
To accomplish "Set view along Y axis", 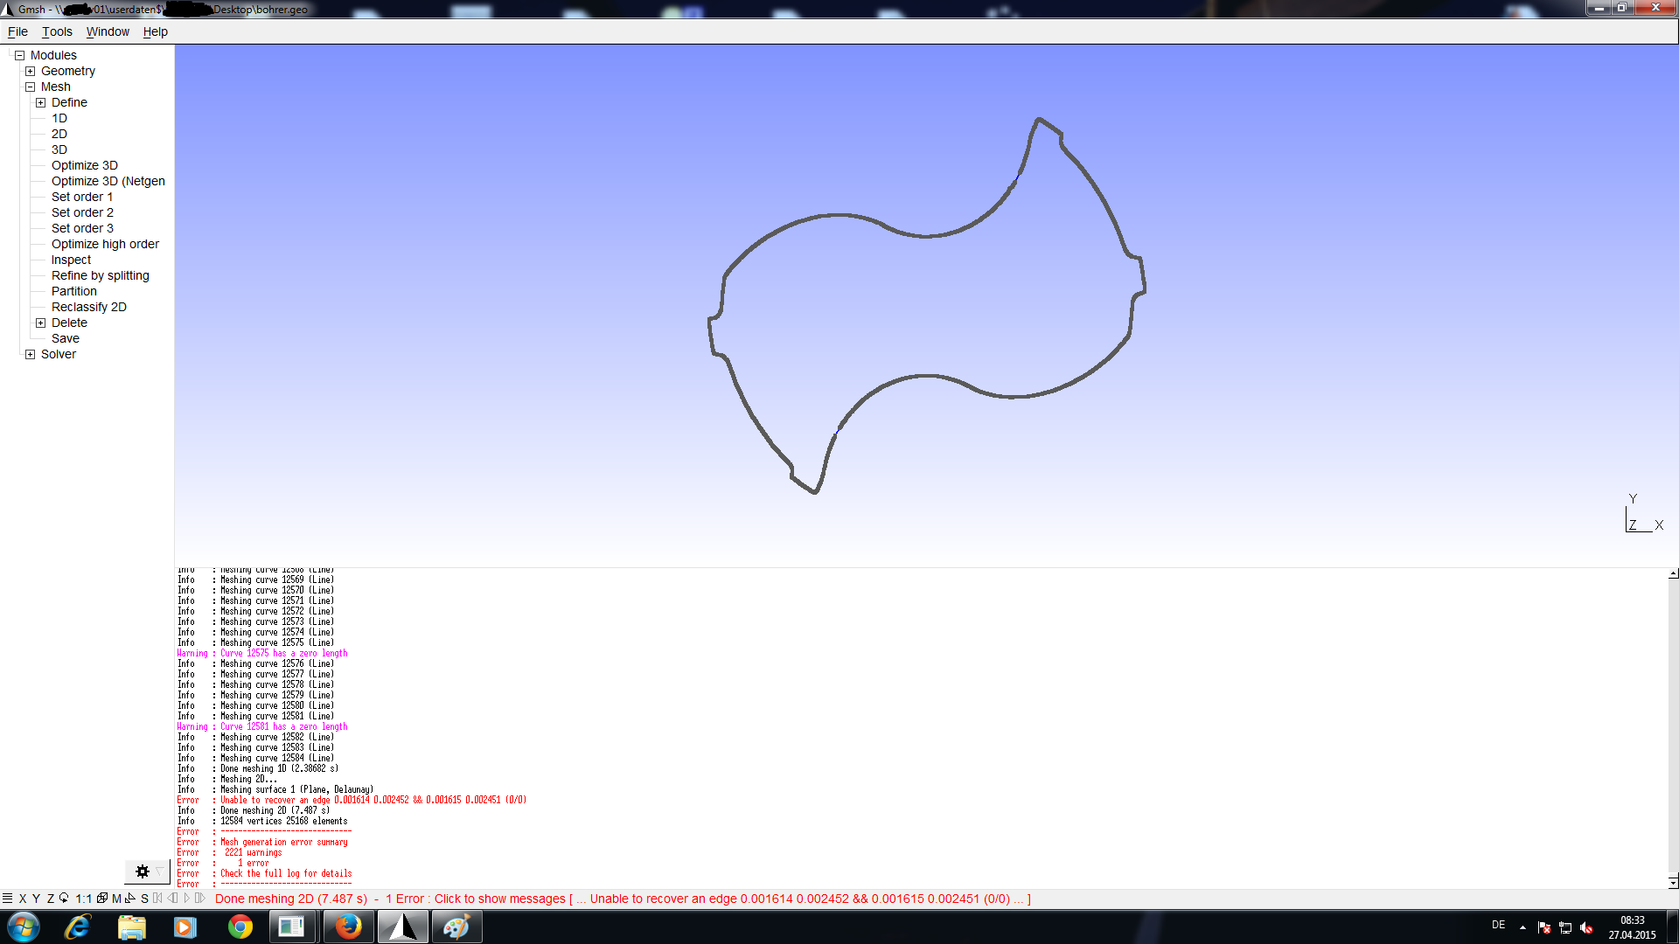I will point(36,899).
